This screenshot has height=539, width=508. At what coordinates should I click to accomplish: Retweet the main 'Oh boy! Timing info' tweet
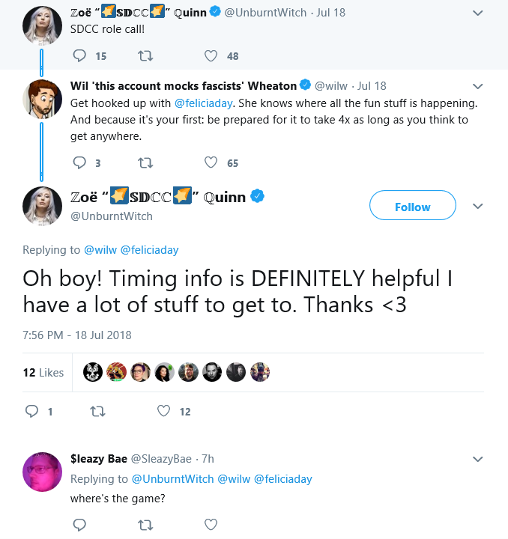click(97, 411)
